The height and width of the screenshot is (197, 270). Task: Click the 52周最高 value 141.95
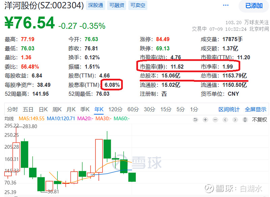coord(40,94)
